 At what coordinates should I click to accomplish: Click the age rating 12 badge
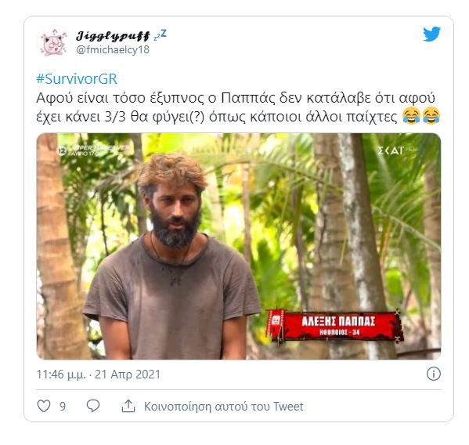coord(62,151)
